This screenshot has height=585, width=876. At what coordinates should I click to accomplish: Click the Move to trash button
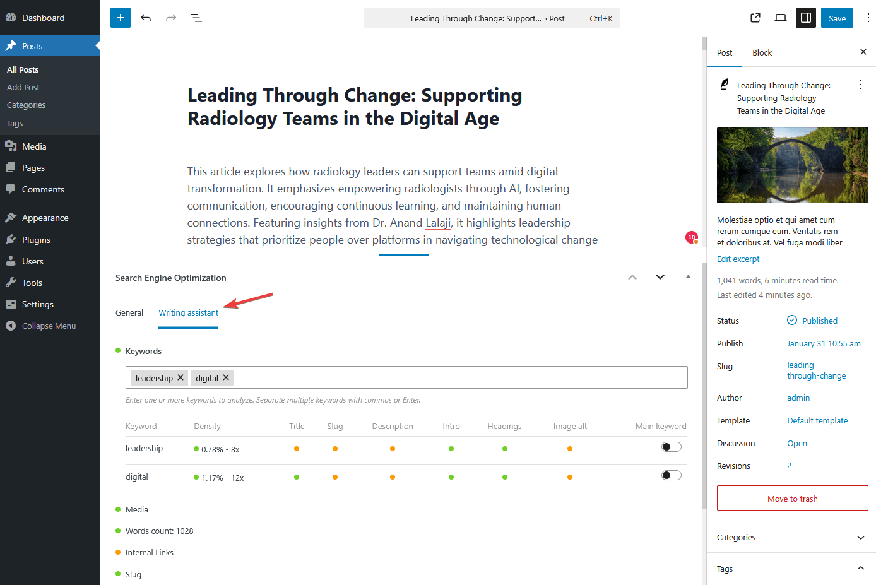pyautogui.click(x=792, y=499)
